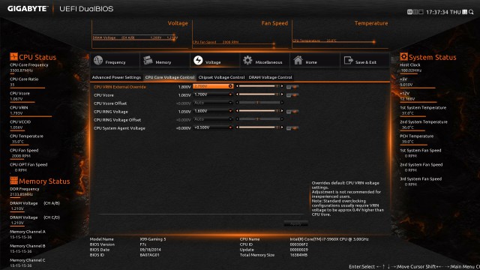The height and width of the screenshot is (270, 480).
Task: Toggle the switch on the CPU Vcore row
Action: (x=292, y=95)
